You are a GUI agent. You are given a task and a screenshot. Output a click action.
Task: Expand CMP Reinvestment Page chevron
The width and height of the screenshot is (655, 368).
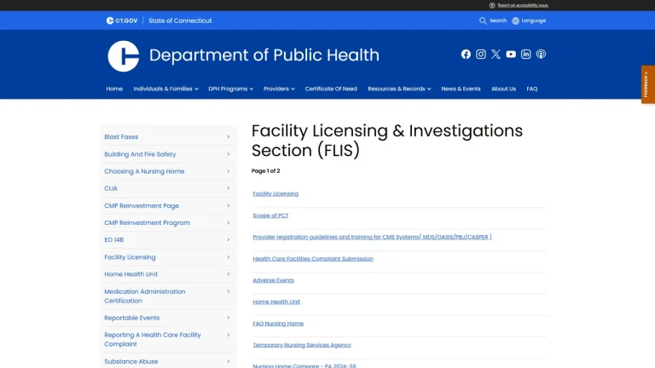click(228, 205)
